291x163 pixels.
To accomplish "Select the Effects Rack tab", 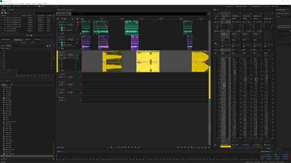I will pyautogui.click(x=18, y=39).
